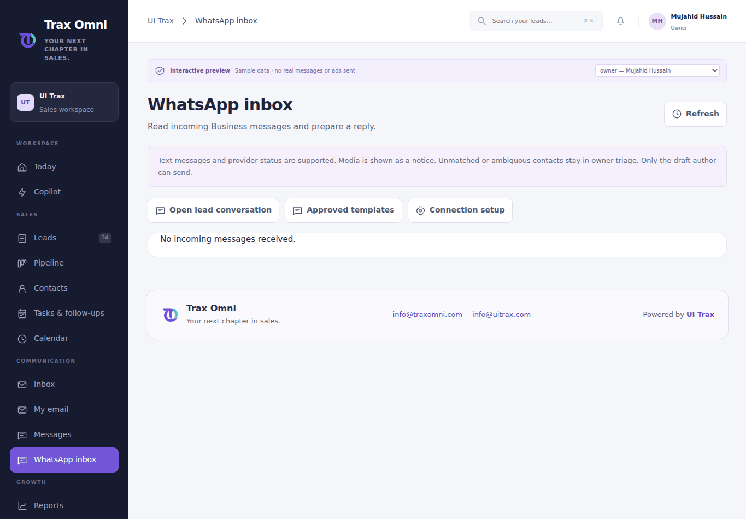Viewport: 746px width, 519px height.
Task: Click the MH user avatar
Action: 657,21
